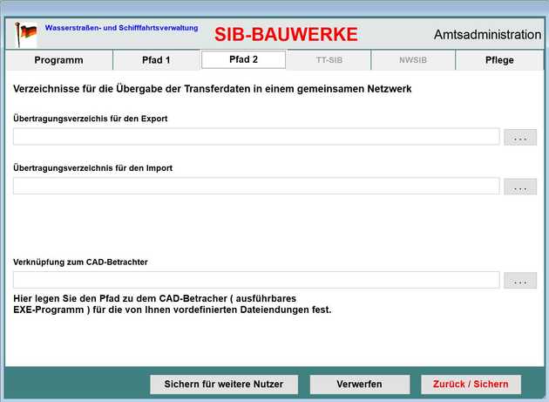Click the German flag logo icon
The width and height of the screenshot is (549, 402).
pyautogui.click(x=25, y=34)
